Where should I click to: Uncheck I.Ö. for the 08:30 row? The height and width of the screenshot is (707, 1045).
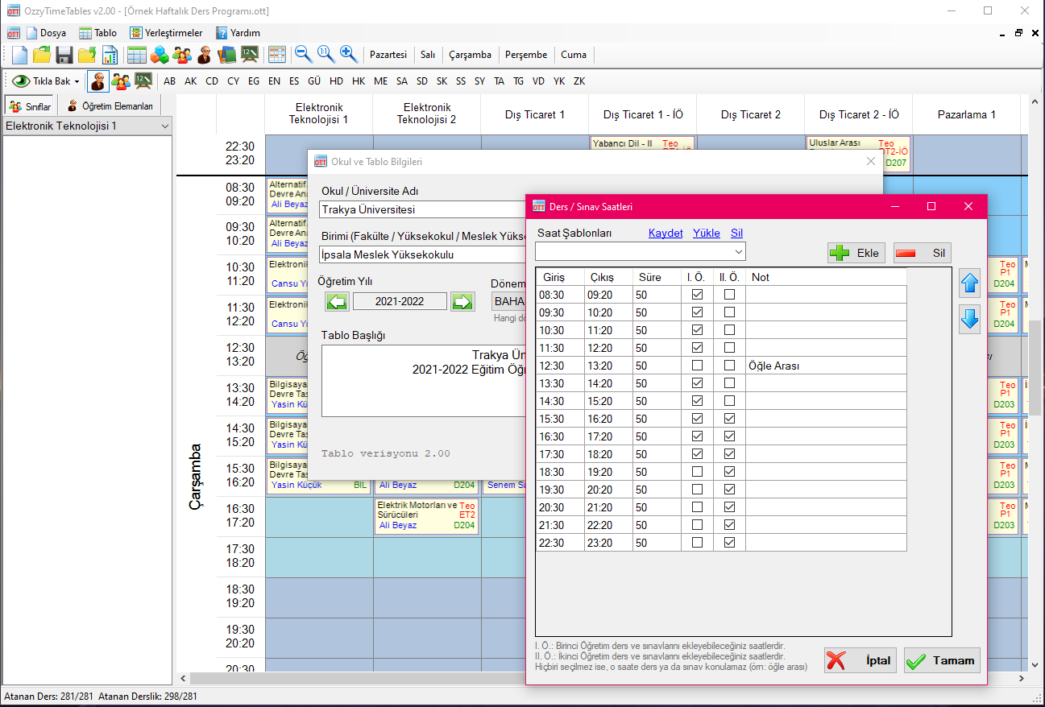click(x=698, y=294)
